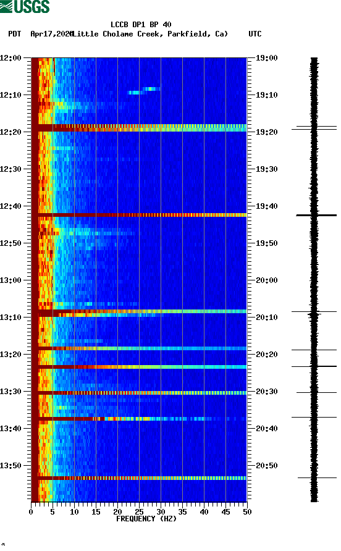Click the '50' frequency axis tick label
Viewport: 341px width, 551px height.
click(x=247, y=512)
